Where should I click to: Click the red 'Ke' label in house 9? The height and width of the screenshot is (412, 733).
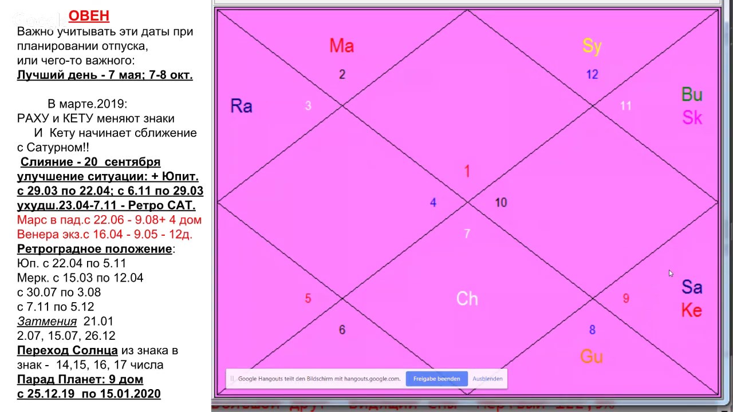692,310
